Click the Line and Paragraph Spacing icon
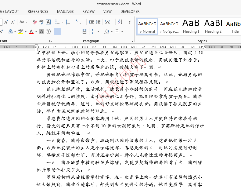This screenshot has width=241, height=189. click(94, 31)
